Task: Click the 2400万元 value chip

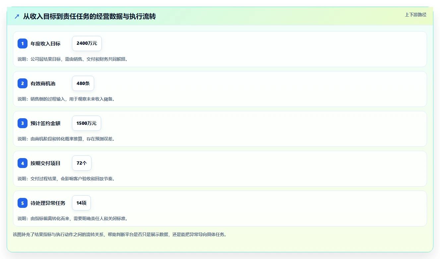Action: [87, 43]
